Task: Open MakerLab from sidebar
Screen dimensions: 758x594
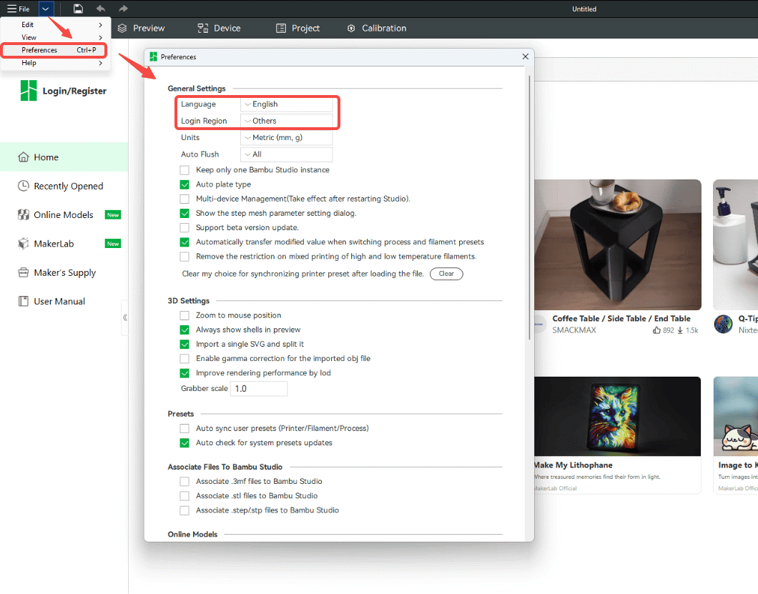Action: coord(54,244)
